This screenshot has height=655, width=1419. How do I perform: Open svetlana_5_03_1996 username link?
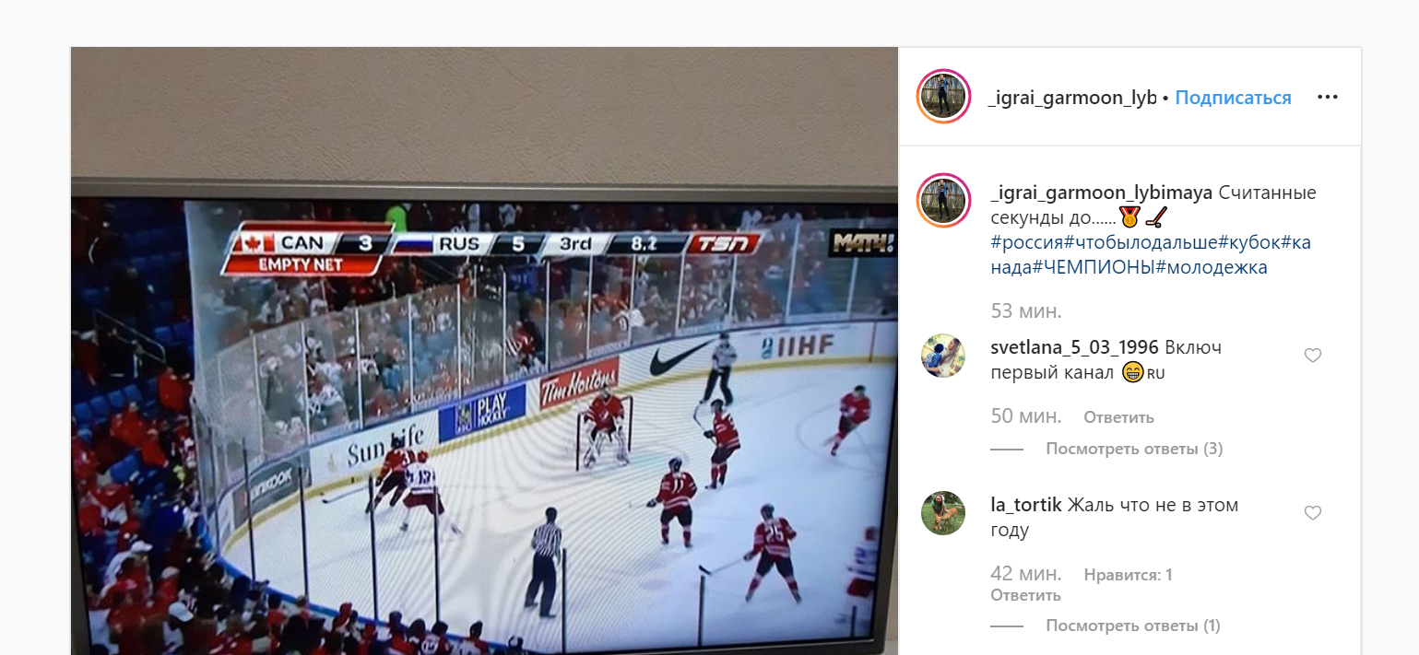point(1074,348)
